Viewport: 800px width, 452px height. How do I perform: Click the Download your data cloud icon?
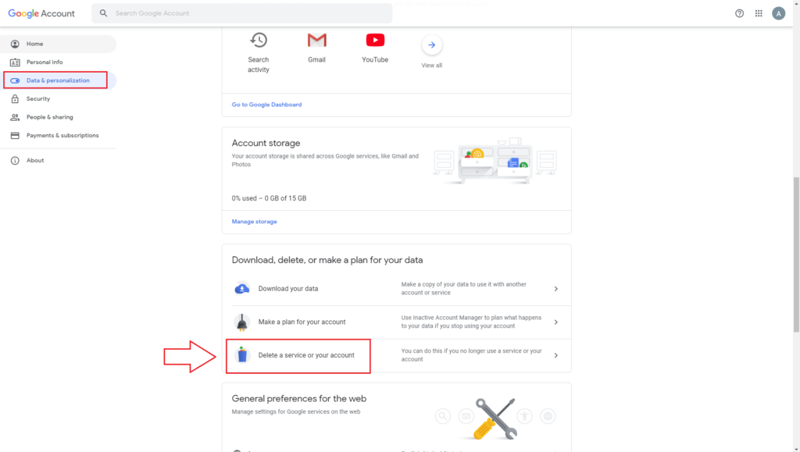[x=242, y=288]
